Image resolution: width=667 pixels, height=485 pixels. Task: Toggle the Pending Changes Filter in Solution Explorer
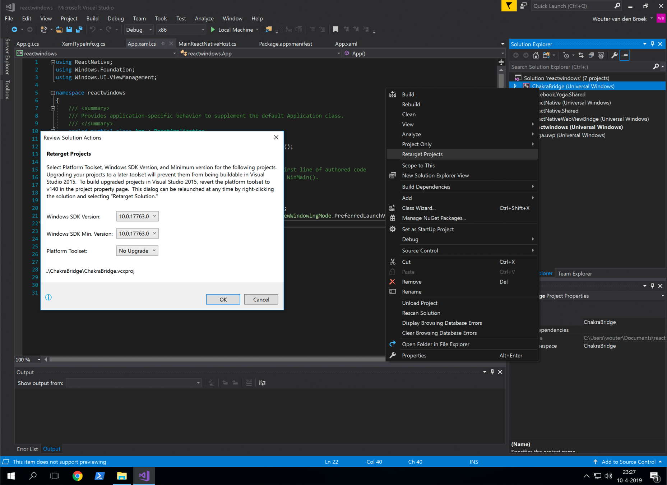click(566, 55)
